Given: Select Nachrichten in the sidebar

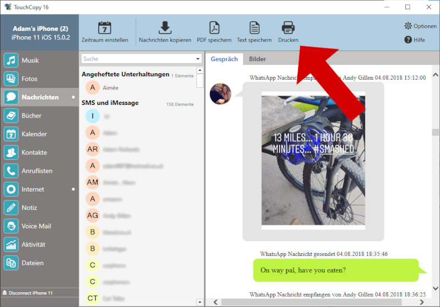Looking at the screenshot, I should click(x=39, y=97).
